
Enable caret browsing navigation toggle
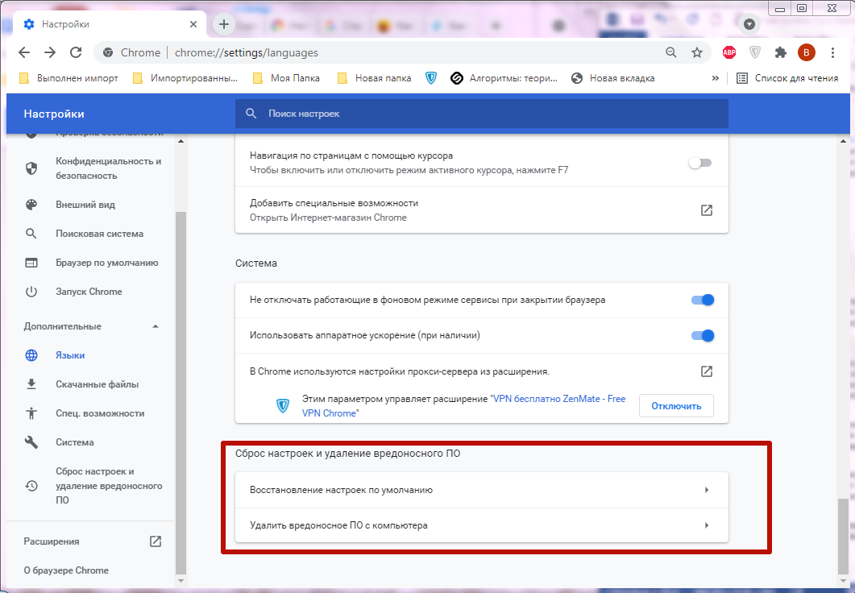point(699,163)
